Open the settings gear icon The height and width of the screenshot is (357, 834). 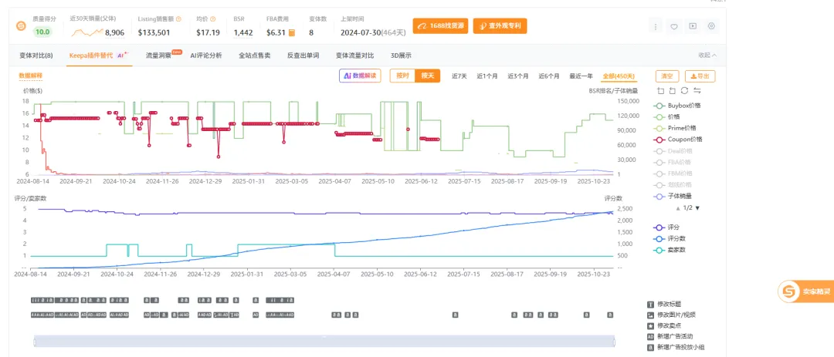point(711,26)
